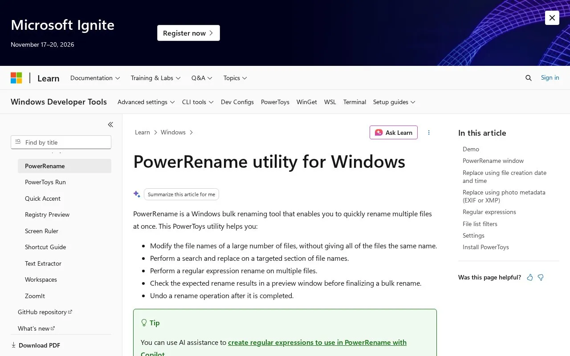Click the Learn brand link
The height and width of the screenshot is (356, 570).
(x=49, y=78)
